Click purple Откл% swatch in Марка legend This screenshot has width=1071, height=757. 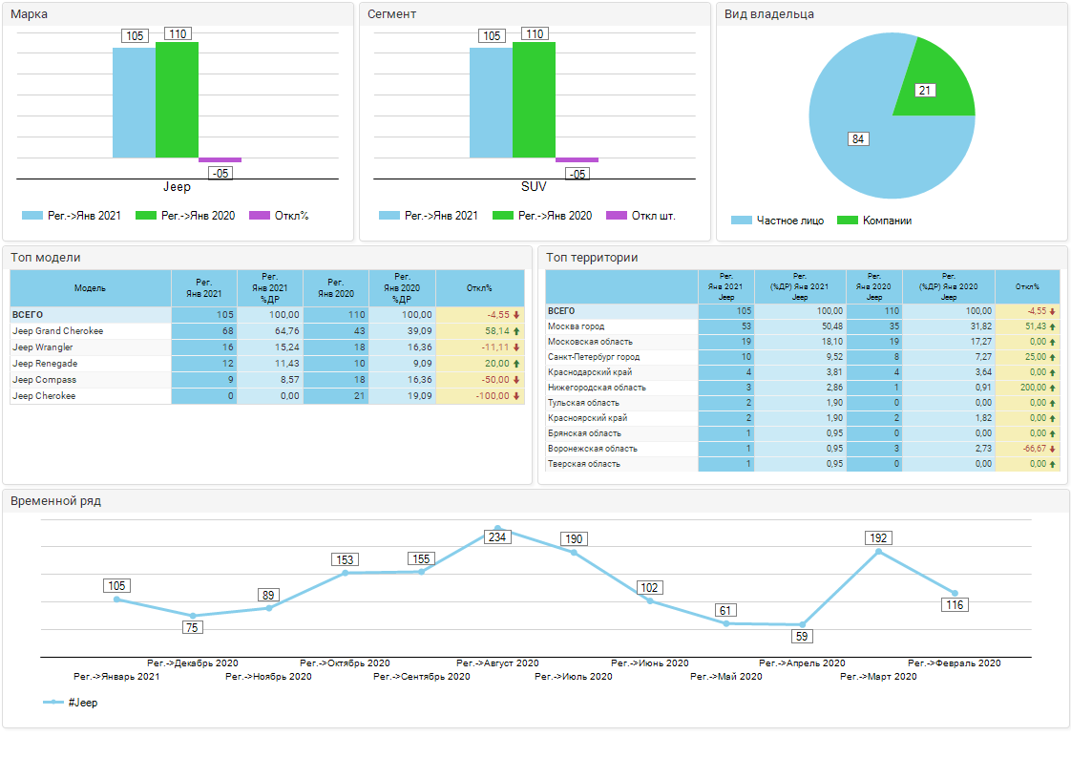click(x=260, y=216)
